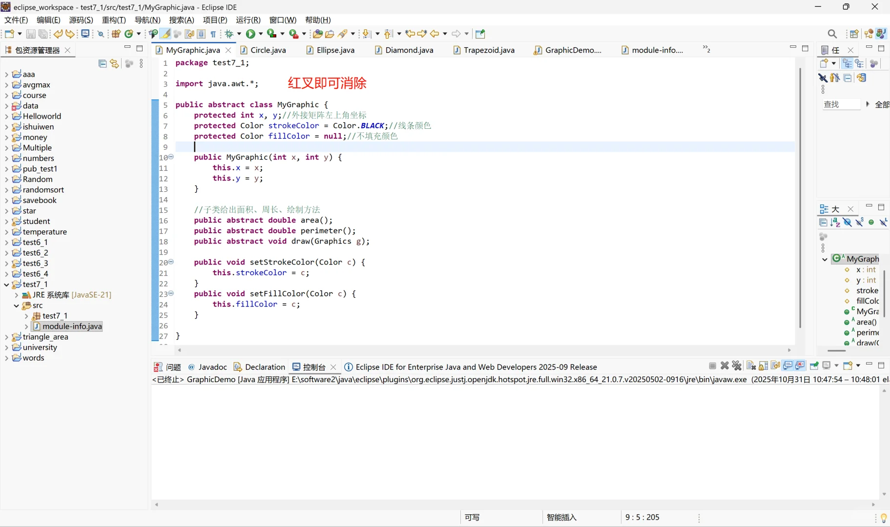Open the 窗口(W) menu
890x527 pixels.
(x=282, y=20)
